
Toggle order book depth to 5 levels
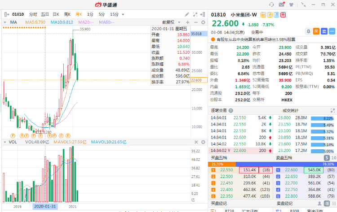[x=327, y=158]
